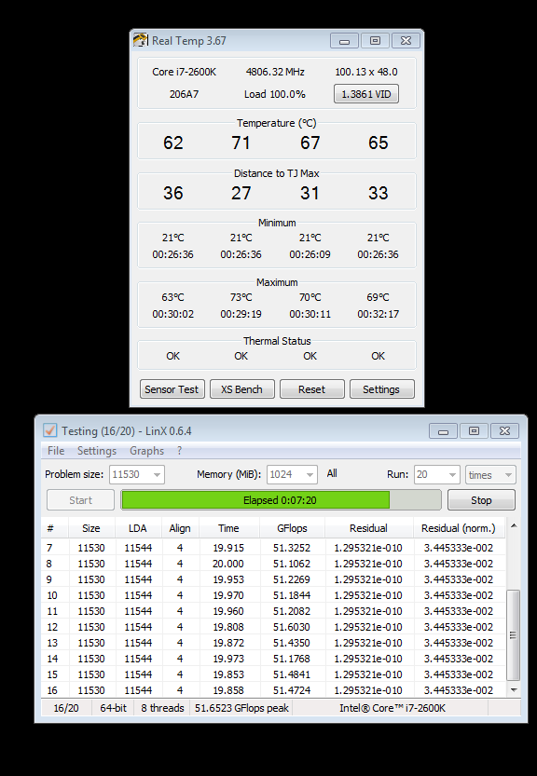Open Real Temp Settings
Image resolution: width=537 pixels, height=776 pixels.
coord(381,389)
